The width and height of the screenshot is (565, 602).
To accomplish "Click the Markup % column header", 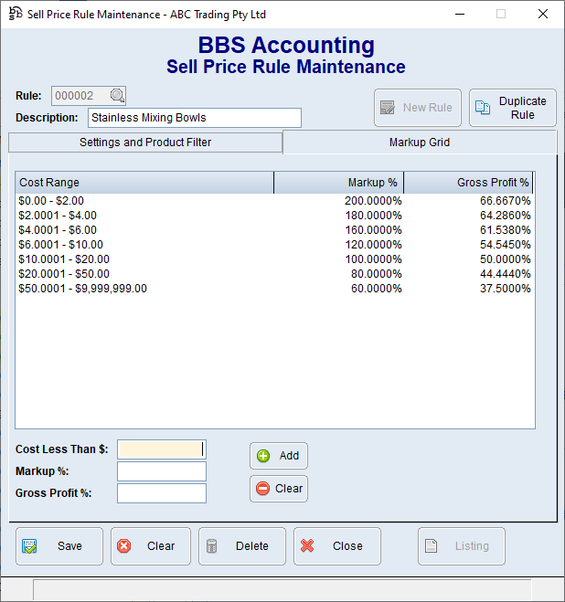I will pos(338,183).
